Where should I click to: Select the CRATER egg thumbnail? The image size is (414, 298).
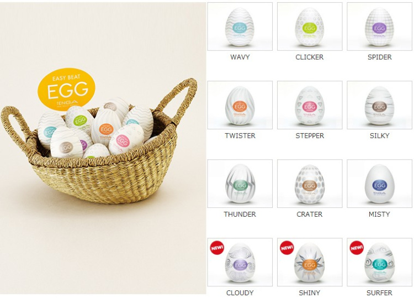tap(310, 184)
